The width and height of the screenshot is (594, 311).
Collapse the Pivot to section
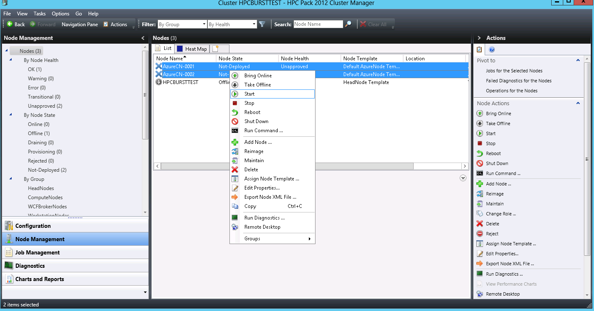click(578, 61)
